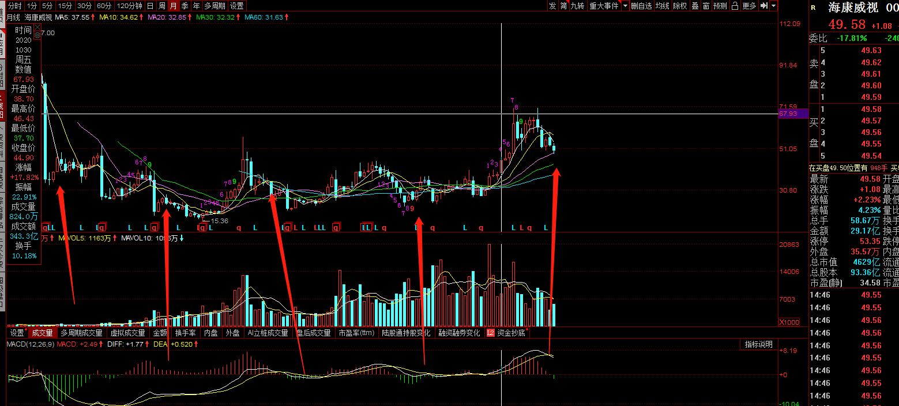Image resolution: width=899 pixels, height=406 pixels.
Task: Click the MA30: 32.32 label
Action: pos(215,17)
